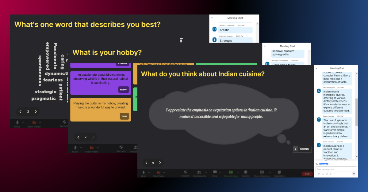This screenshot has width=368, height=192.
Task: Open the more options dots below chat input
Action: [334, 174]
